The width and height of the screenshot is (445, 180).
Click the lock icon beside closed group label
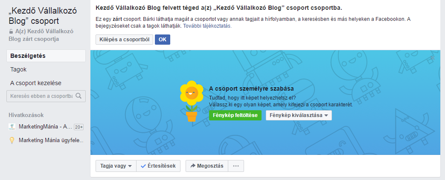pyautogui.click(x=11, y=31)
